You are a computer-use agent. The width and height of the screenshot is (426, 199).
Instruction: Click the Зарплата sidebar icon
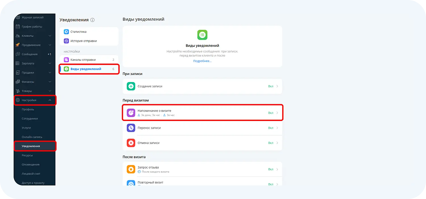click(x=18, y=63)
